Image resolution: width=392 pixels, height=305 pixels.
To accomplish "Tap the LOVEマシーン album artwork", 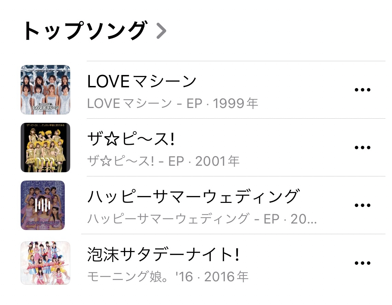I will pyautogui.click(x=45, y=90).
